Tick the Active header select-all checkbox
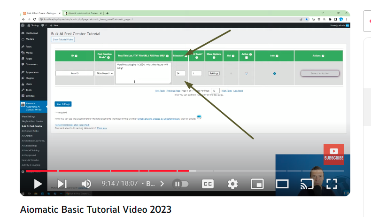The width and height of the screenshot is (371, 217). pyautogui.click(x=247, y=58)
